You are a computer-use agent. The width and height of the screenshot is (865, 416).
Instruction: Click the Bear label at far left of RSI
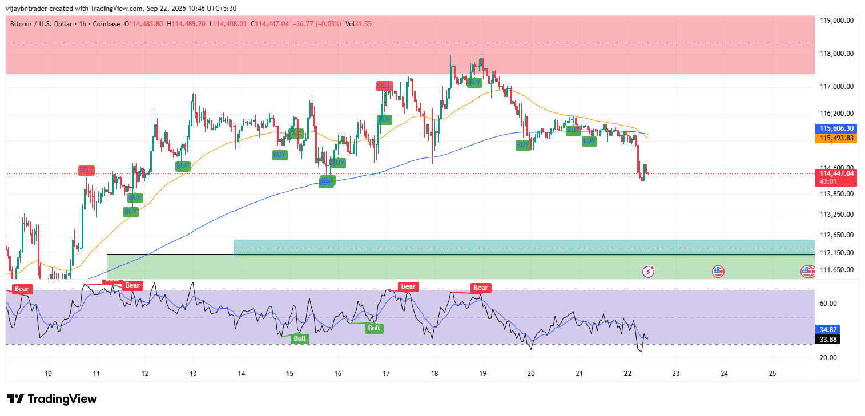click(x=22, y=289)
